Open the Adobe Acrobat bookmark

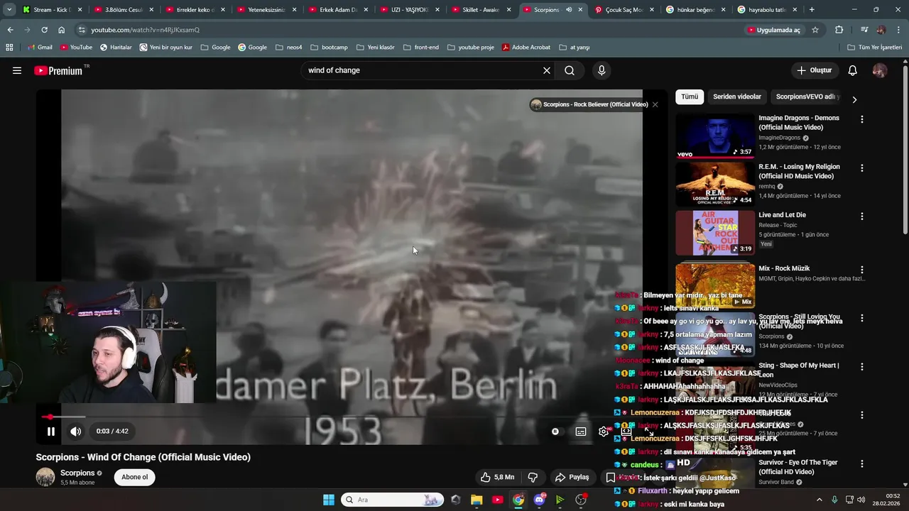tap(526, 47)
